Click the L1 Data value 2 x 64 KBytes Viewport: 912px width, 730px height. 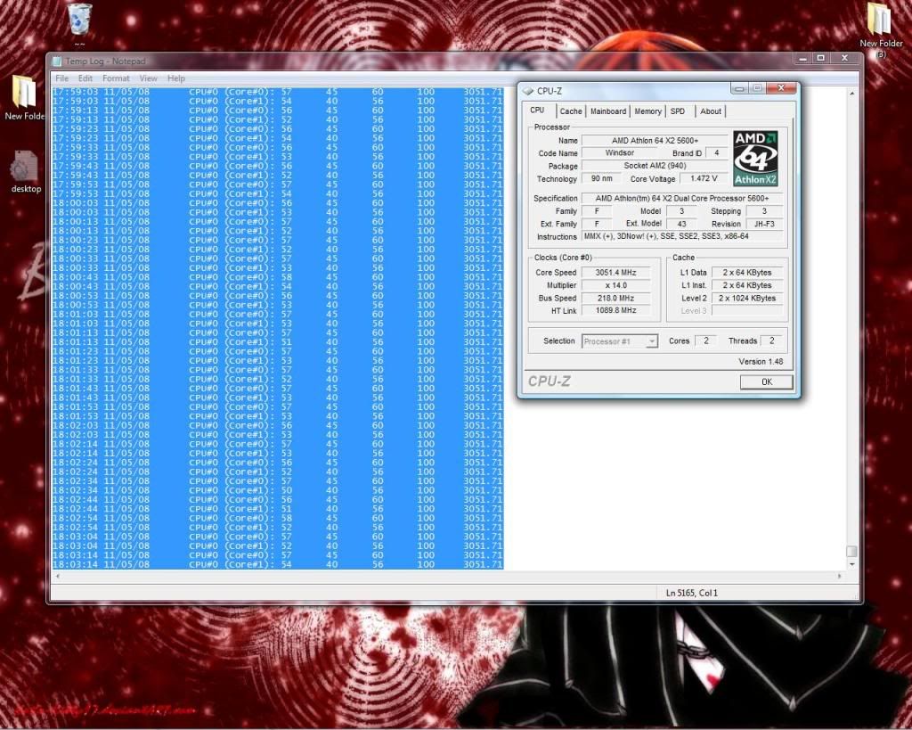tap(747, 273)
